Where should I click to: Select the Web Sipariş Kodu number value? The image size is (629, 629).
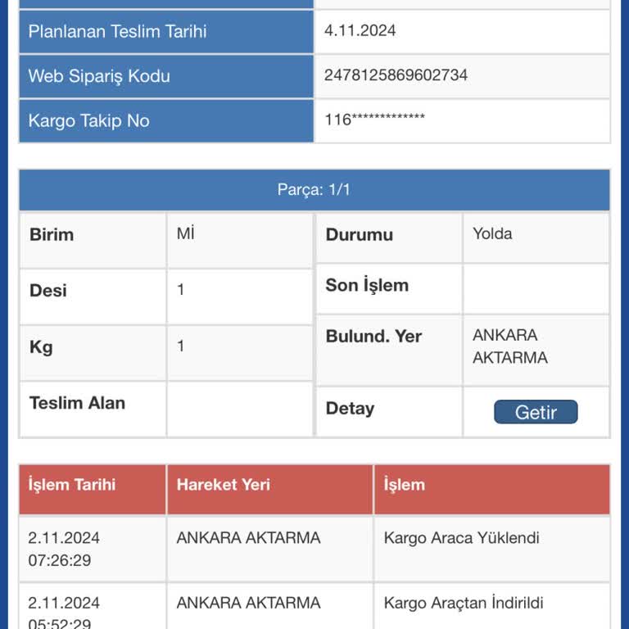(396, 75)
